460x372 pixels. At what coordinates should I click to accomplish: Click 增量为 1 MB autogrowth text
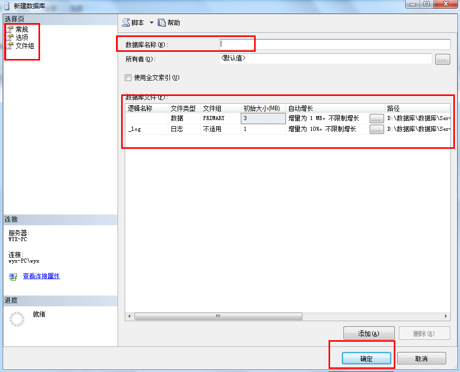[x=323, y=118]
